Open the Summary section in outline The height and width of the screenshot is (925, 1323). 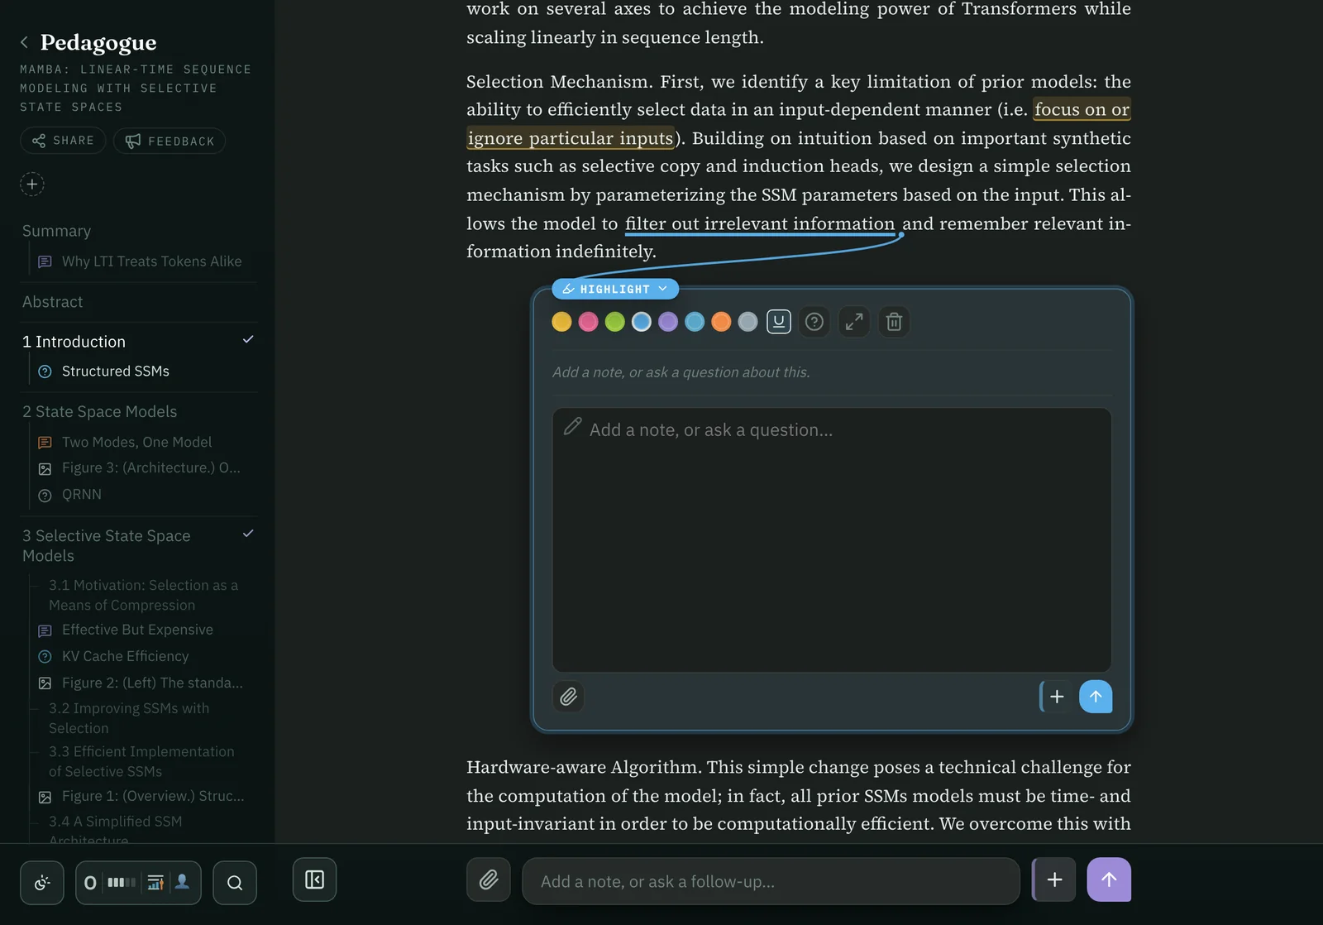[56, 231]
